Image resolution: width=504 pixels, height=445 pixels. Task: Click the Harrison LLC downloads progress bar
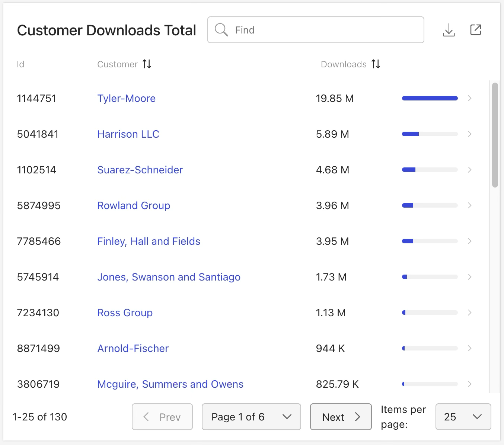coord(430,134)
